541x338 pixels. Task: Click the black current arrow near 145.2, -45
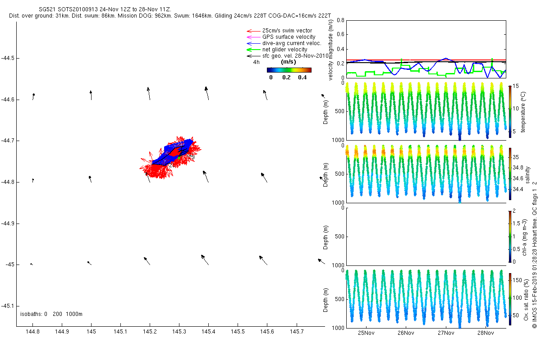coord(147,261)
